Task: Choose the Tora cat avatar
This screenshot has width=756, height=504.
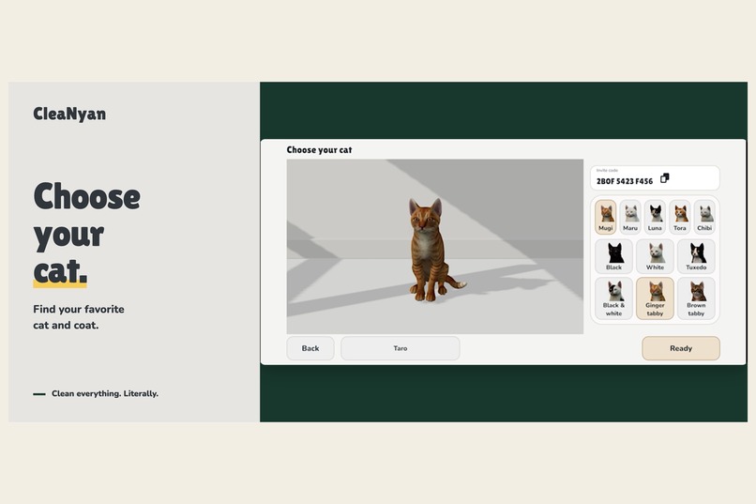Action: [680, 217]
